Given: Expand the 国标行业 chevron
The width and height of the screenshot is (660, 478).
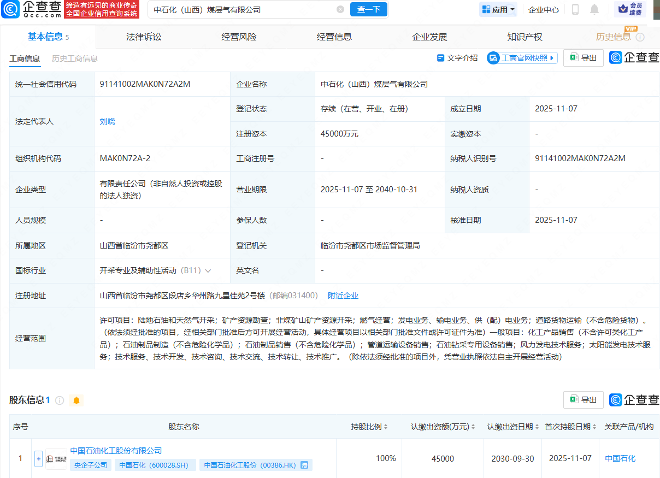Looking at the screenshot, I should [208, 270].
